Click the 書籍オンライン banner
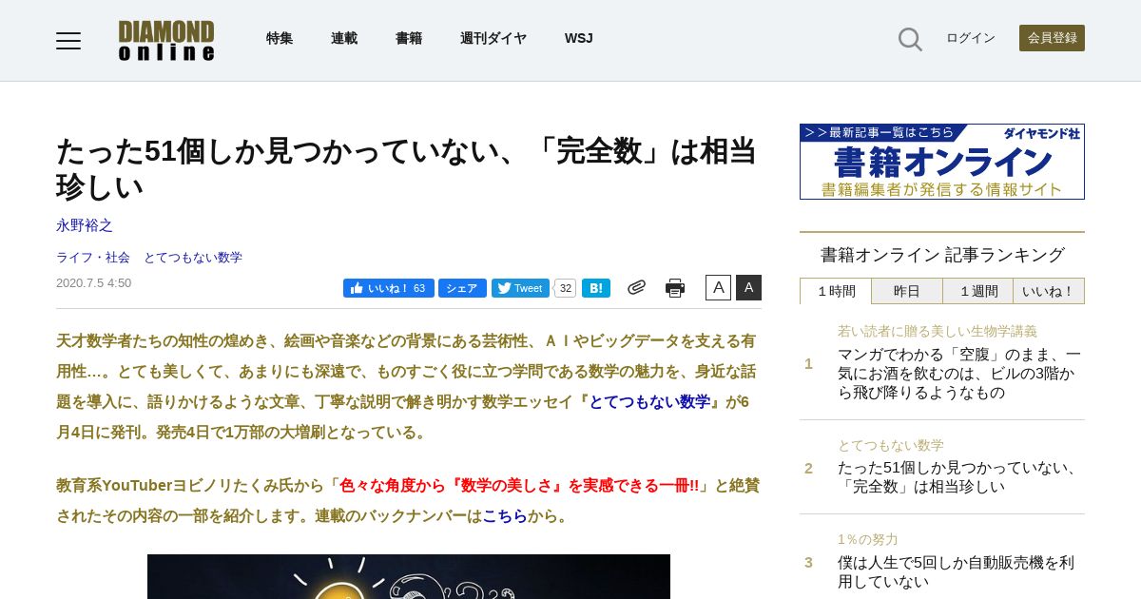 942,162
